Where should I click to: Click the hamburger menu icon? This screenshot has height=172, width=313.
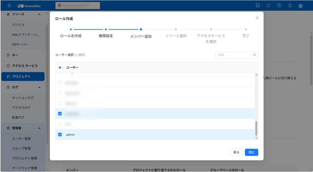tap(9, 5)
